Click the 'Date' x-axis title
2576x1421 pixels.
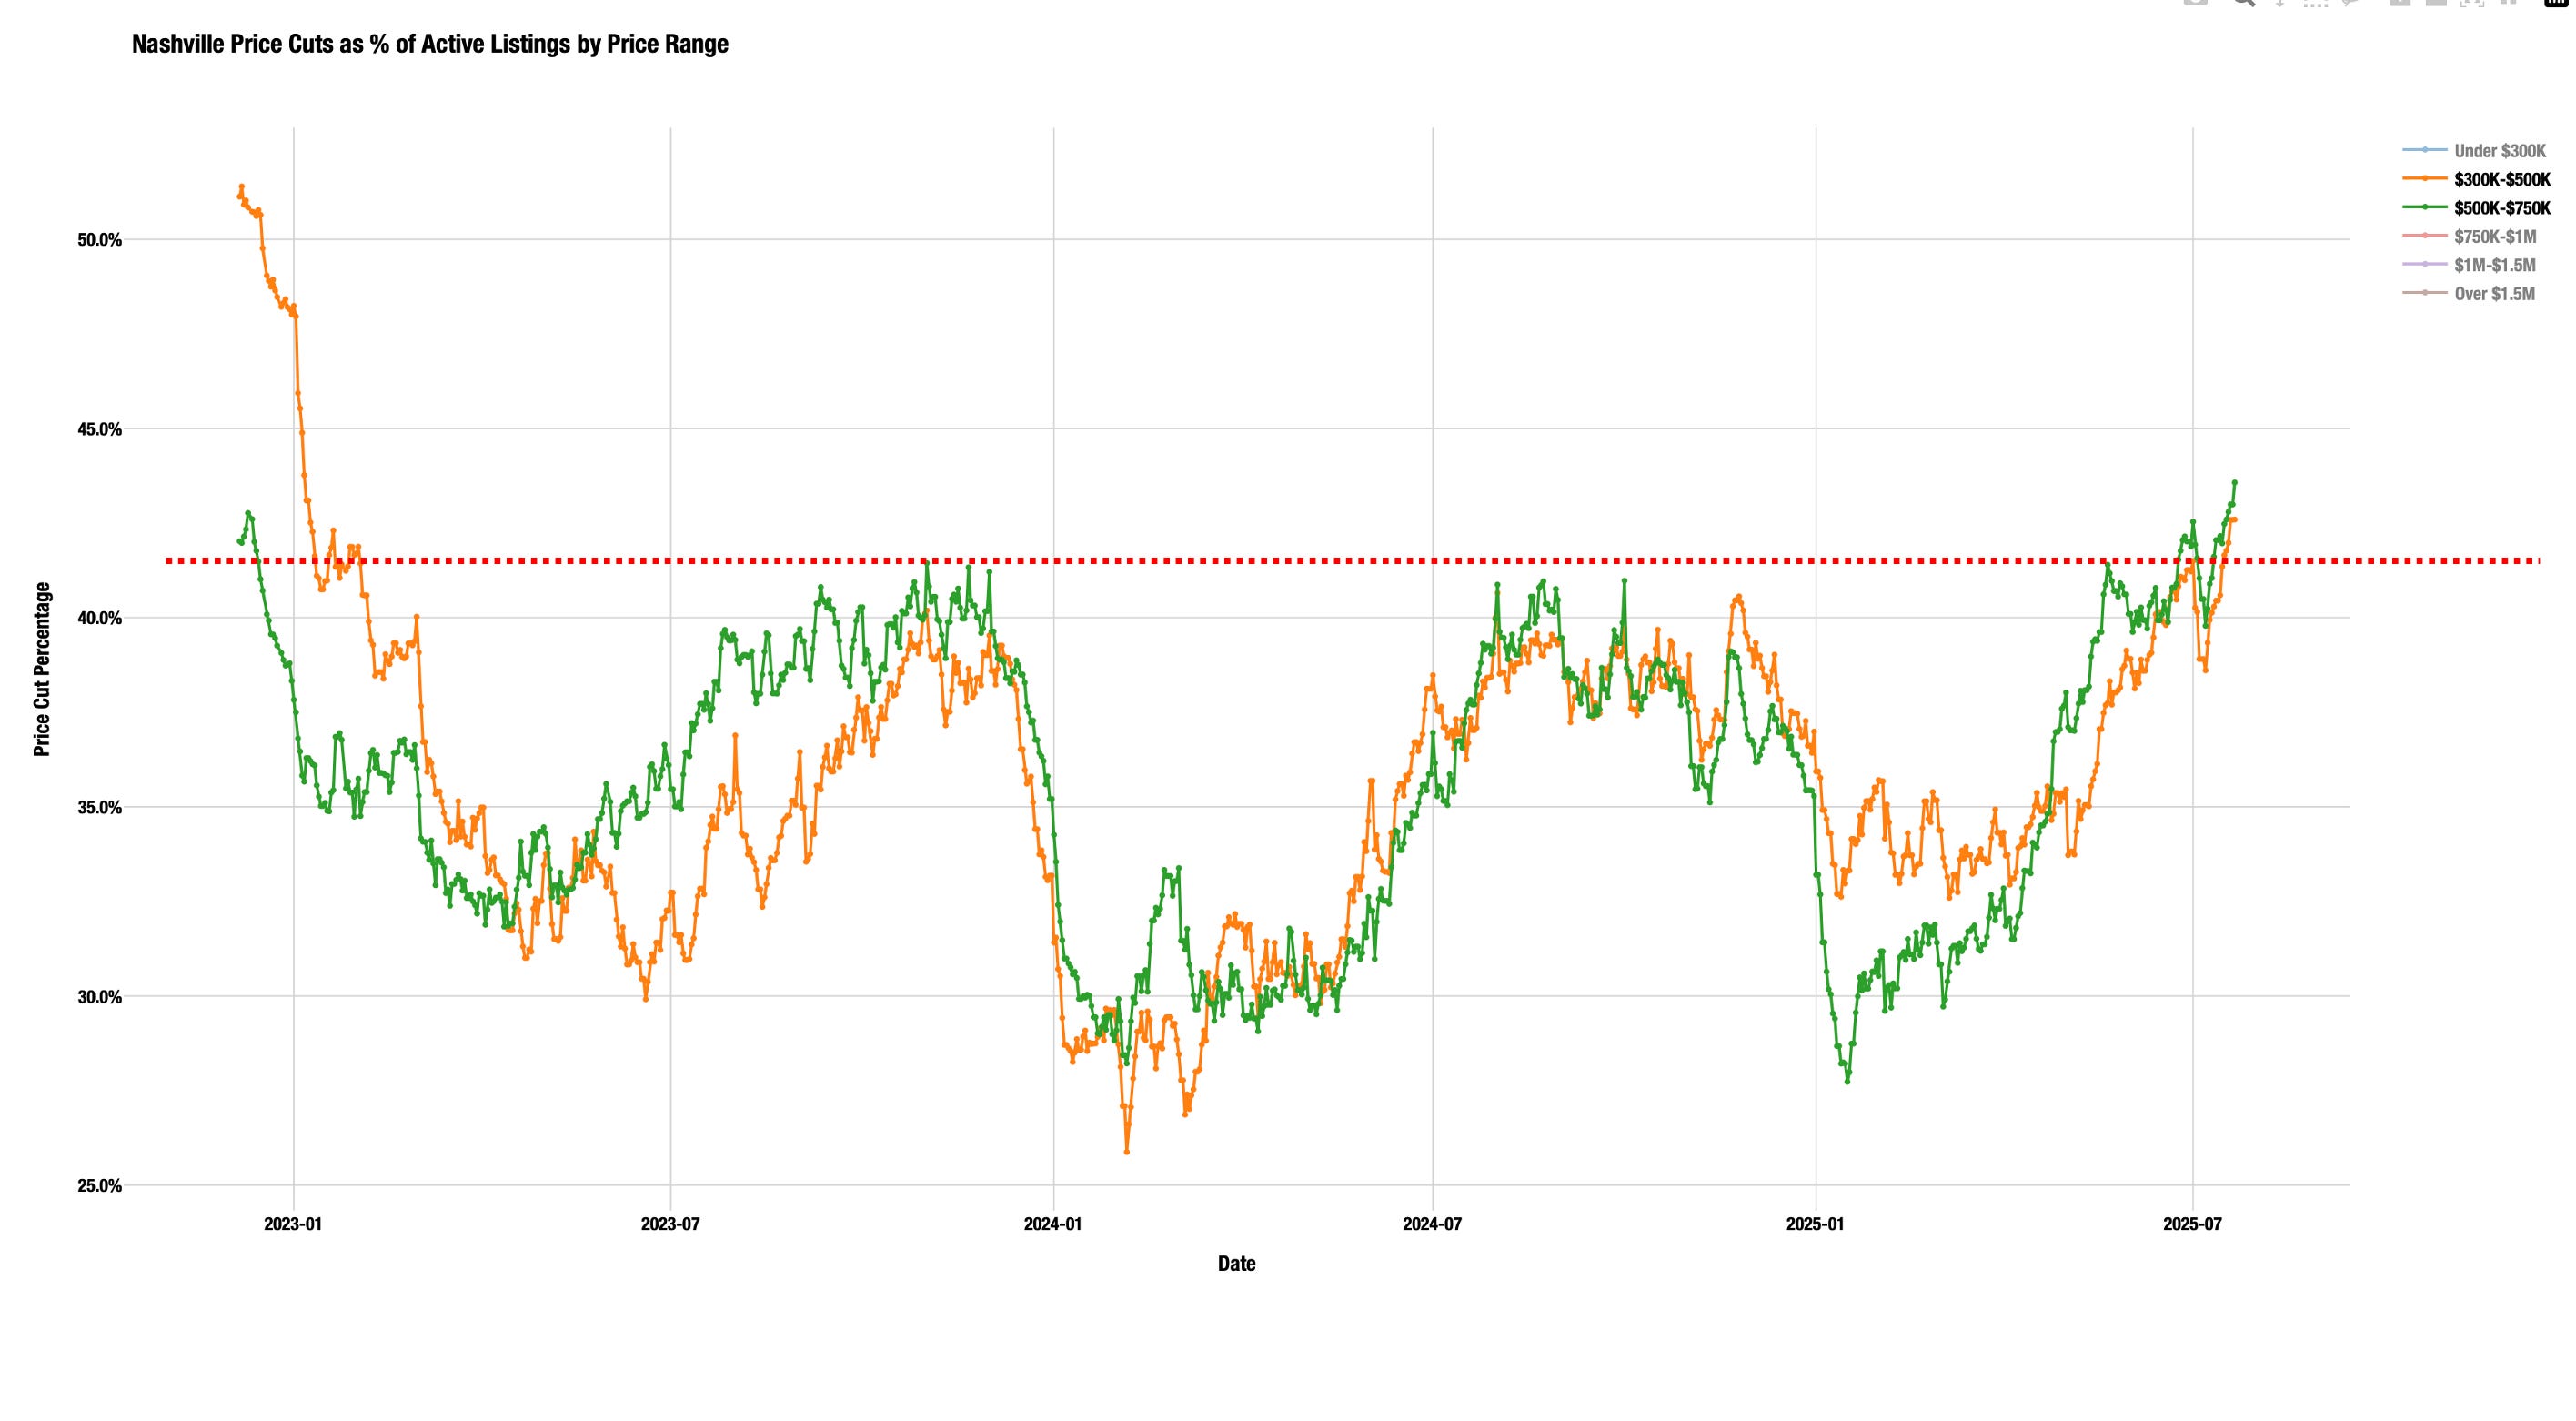[1236, 1263]
